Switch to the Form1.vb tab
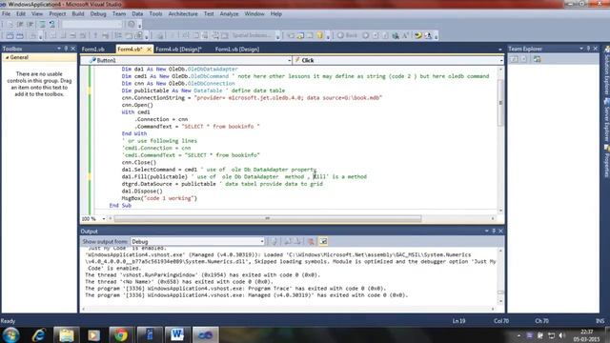Viewport: 610px width, 343px height. tap(93, 50)
